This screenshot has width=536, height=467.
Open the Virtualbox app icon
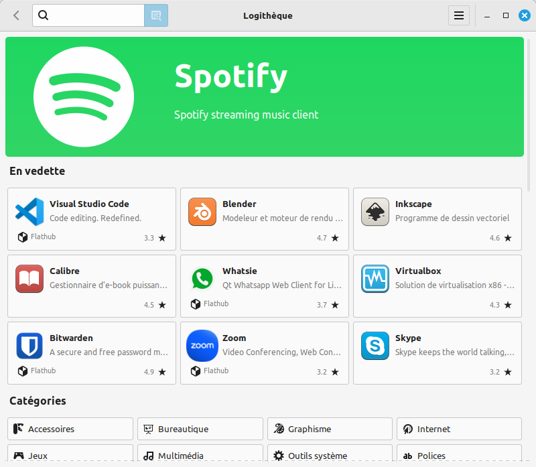(x=375, y=279)
